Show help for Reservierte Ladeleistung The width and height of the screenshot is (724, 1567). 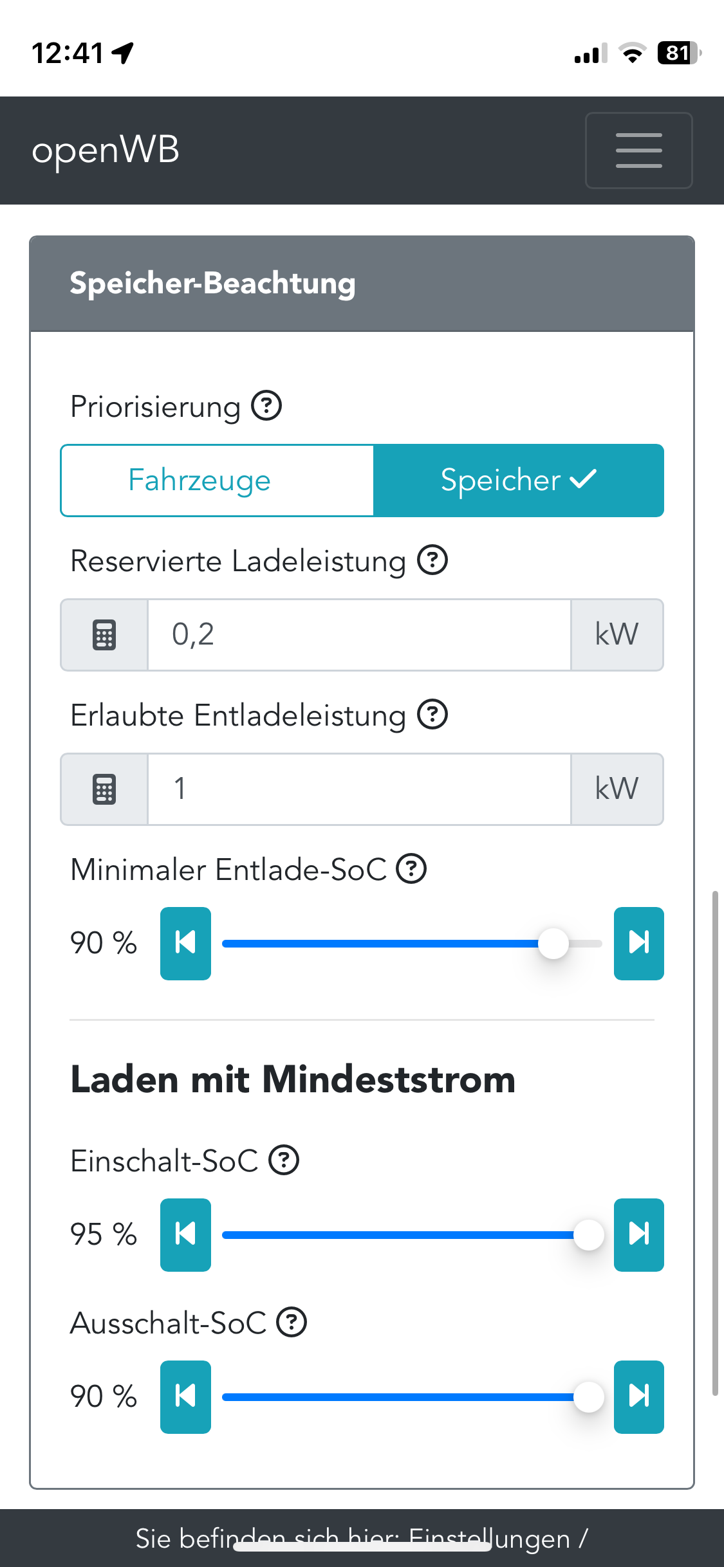tap(432, 560)
